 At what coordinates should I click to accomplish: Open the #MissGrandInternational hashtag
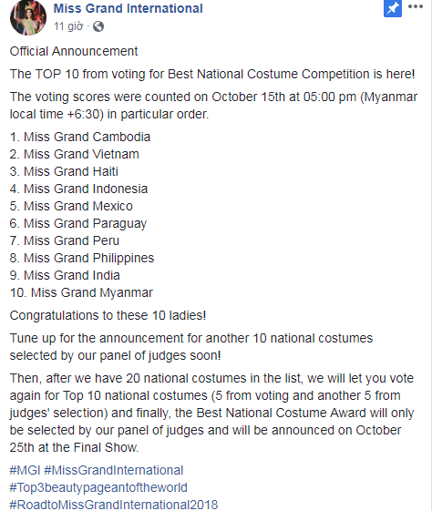pyautogui.click(x=113, y=470)
